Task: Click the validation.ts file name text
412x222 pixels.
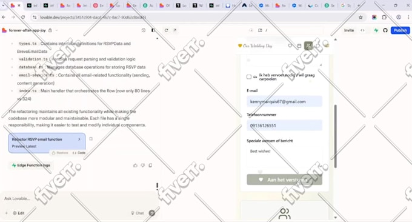Action: click(x=33, y=59)
